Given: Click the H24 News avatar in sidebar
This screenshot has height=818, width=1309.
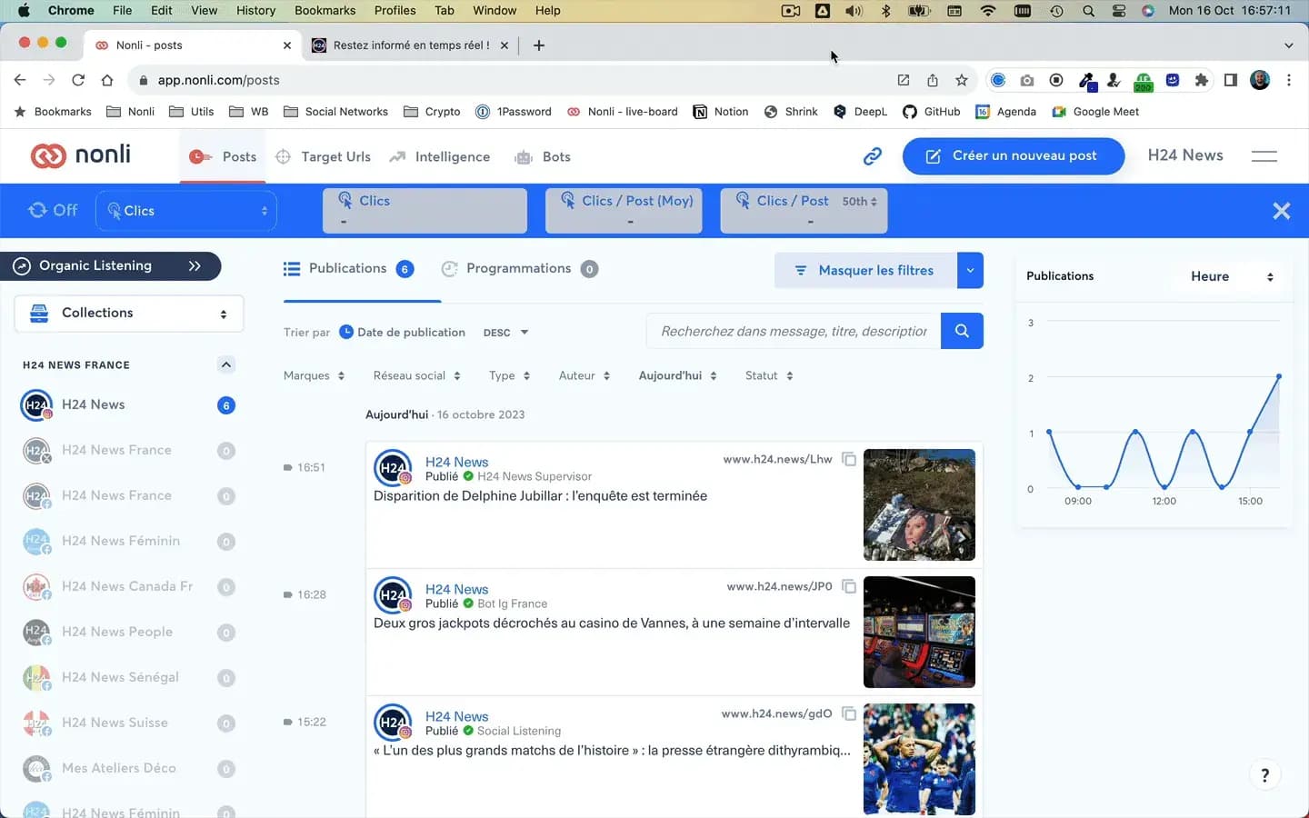Looking at the screenshot, I should click(36, 404).
